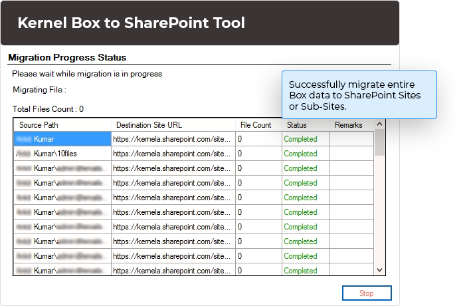Click the table's scroll down arrow
Viewport: 465px width, 306px height.
tap(379, 270)
